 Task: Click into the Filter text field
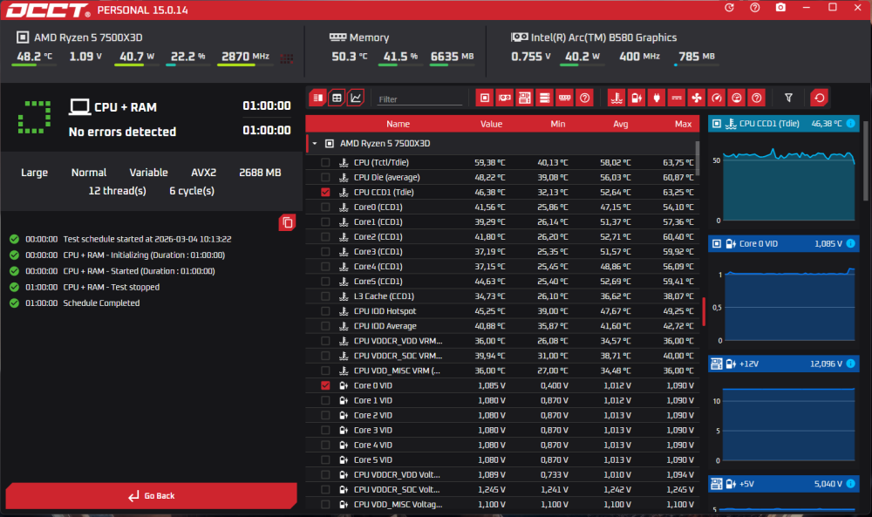(420, 99)
